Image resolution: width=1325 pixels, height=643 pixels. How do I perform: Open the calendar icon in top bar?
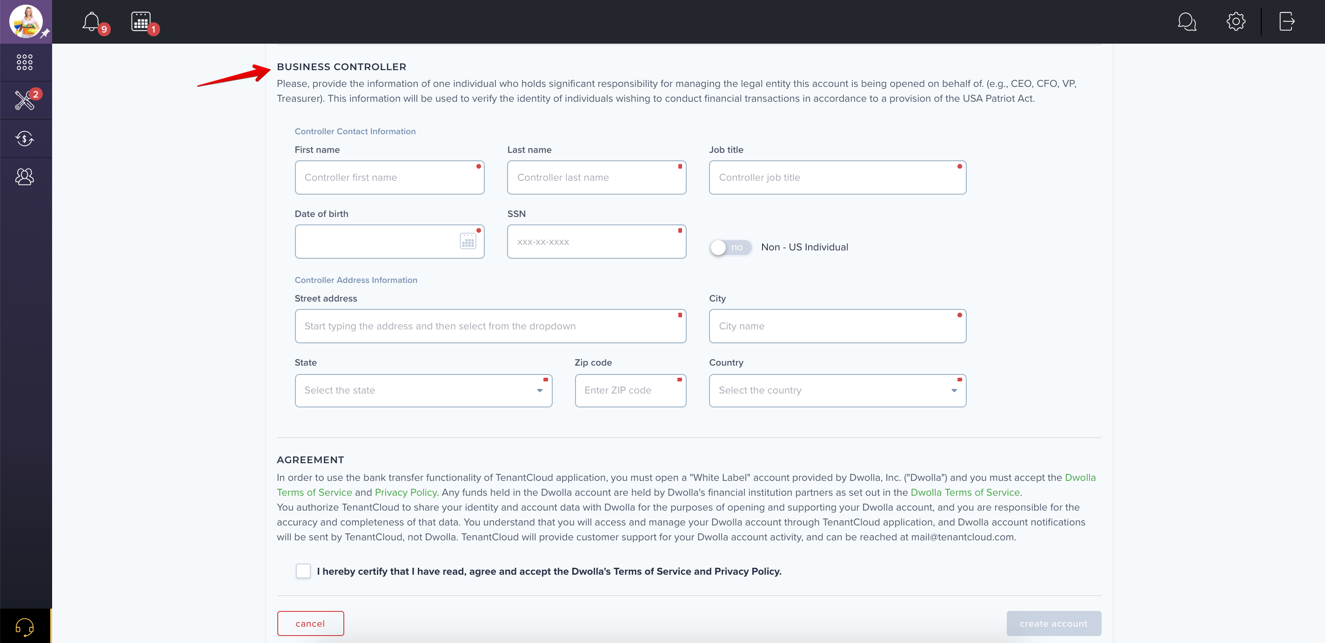point(141,21)
